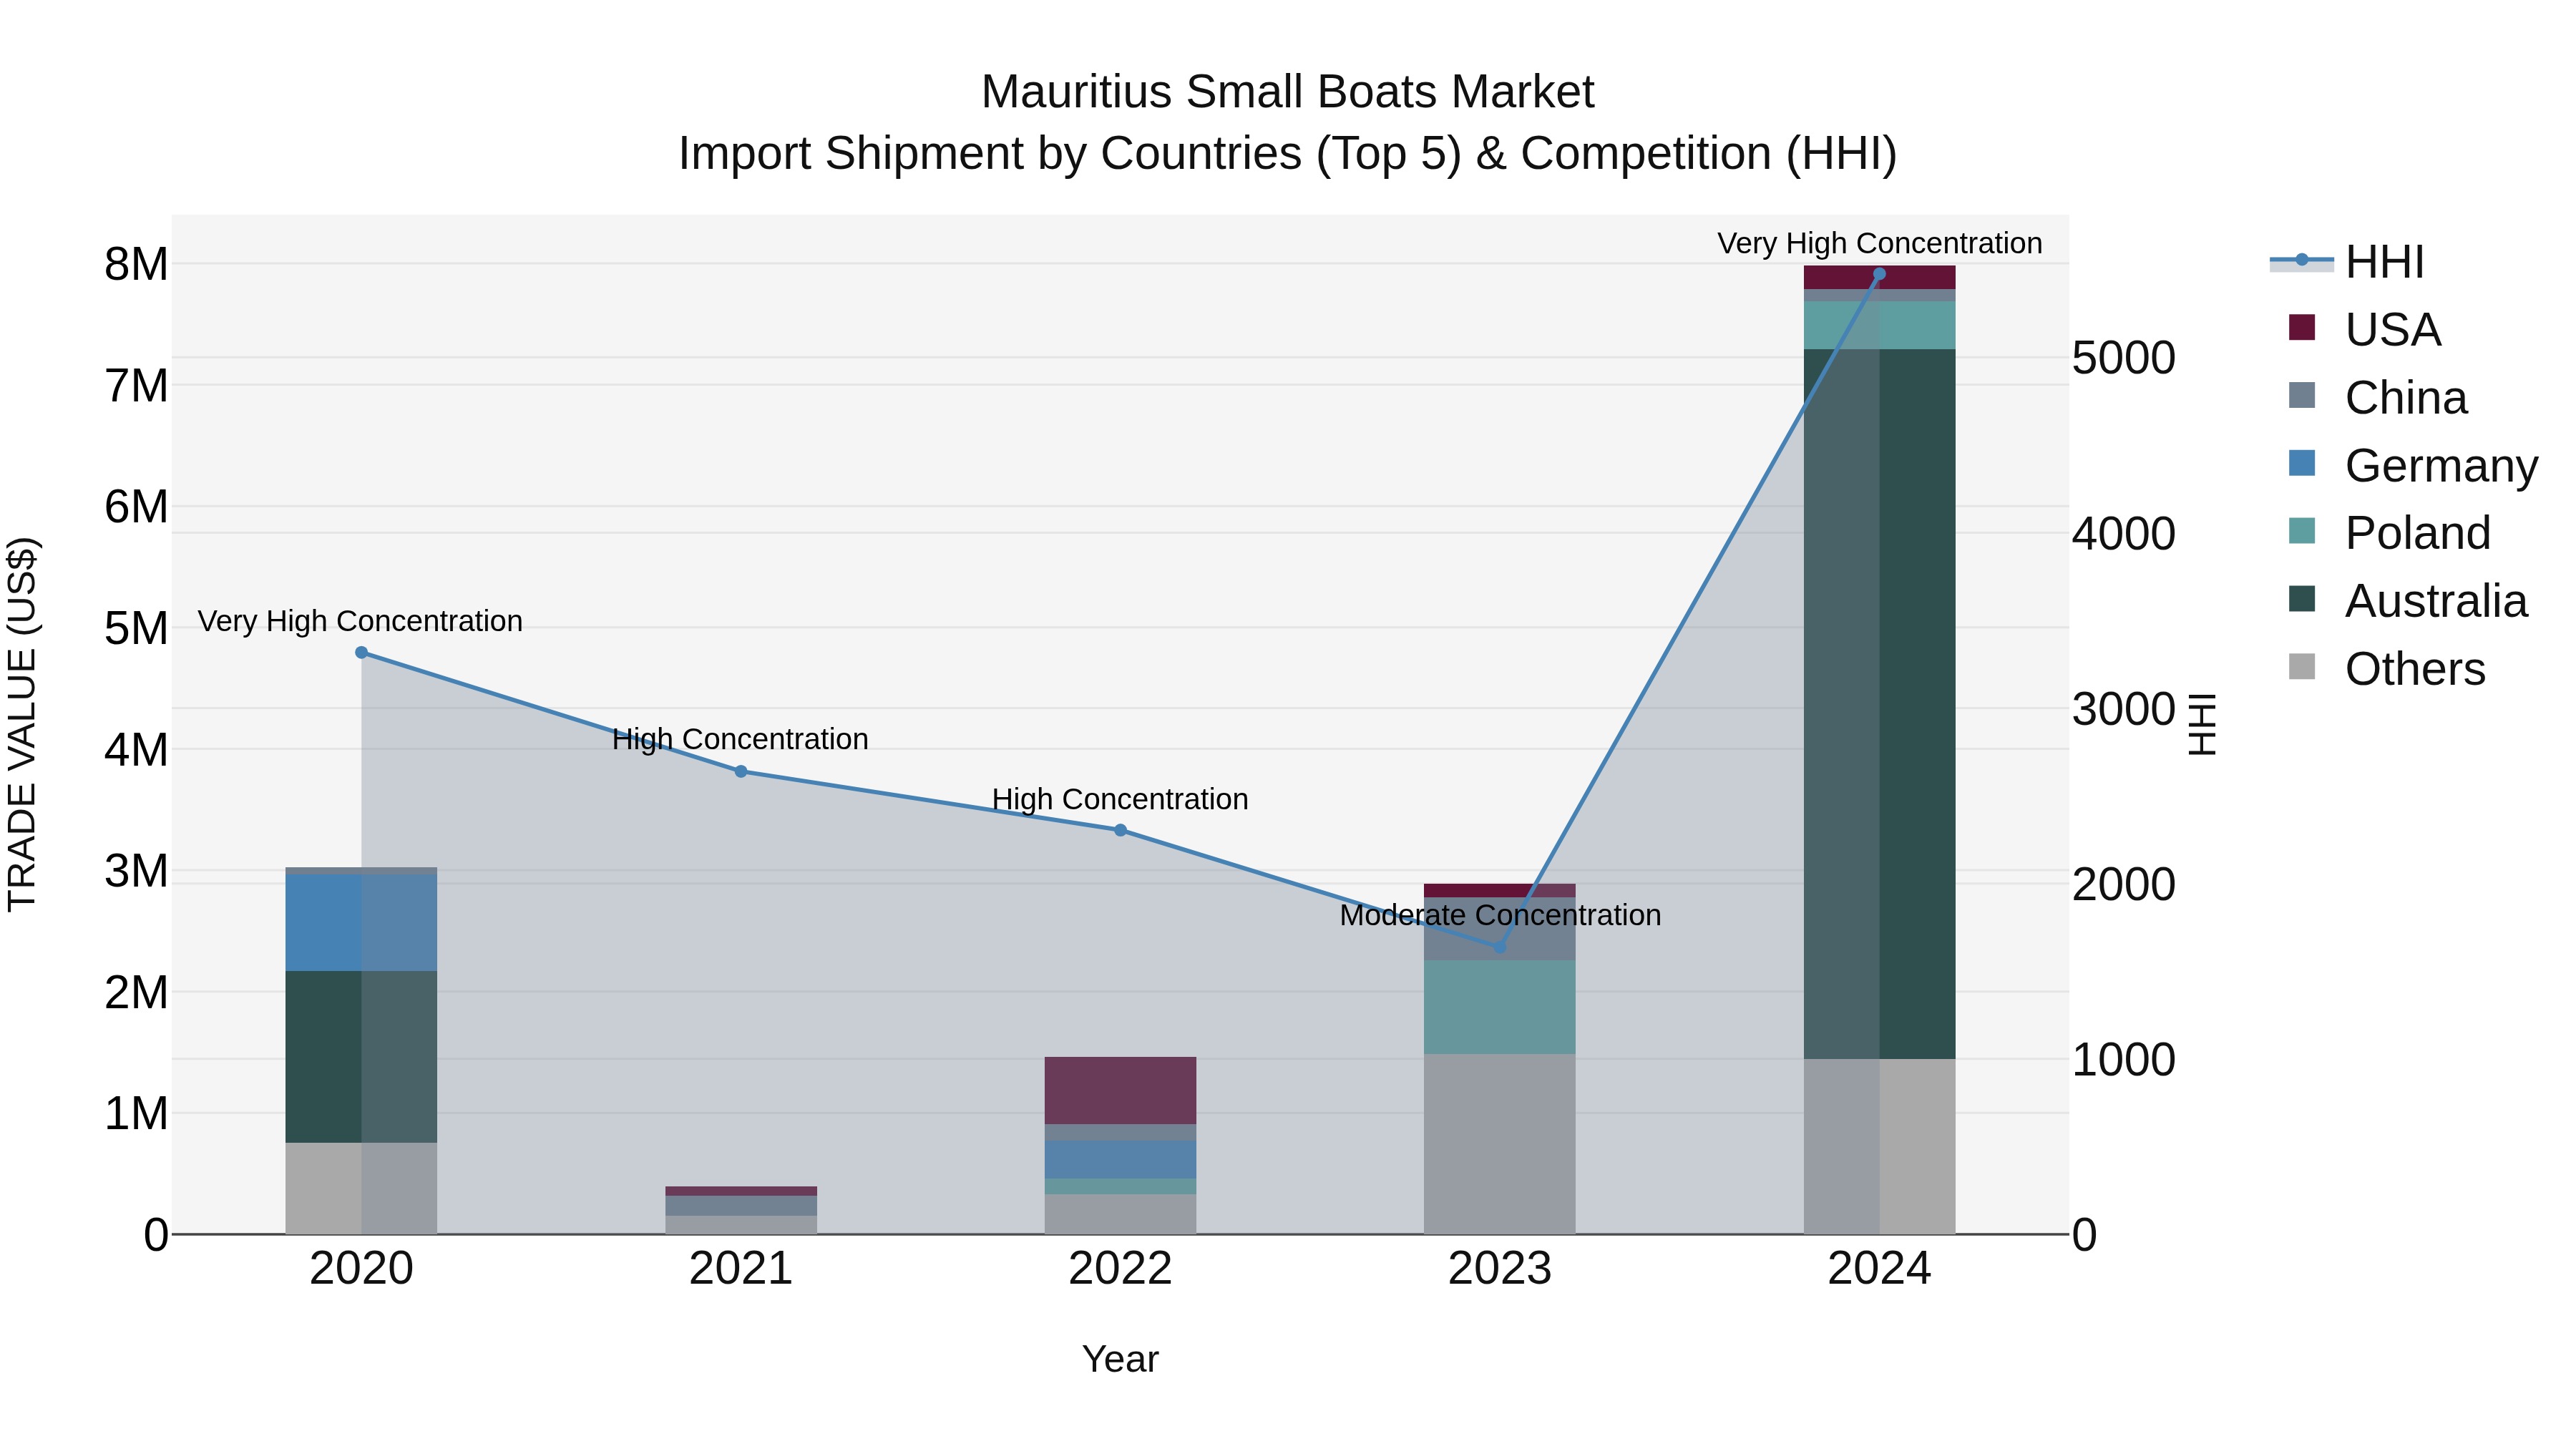Click the Australia legend color swatch
The width and height of the screenshot is (2576, 1449).
pos(2302,599)
